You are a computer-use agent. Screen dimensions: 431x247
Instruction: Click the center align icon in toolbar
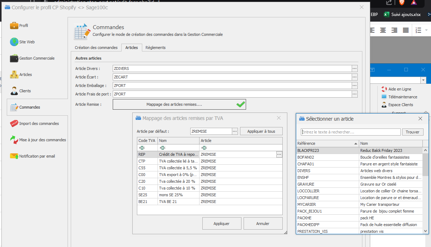coord(383,30)
